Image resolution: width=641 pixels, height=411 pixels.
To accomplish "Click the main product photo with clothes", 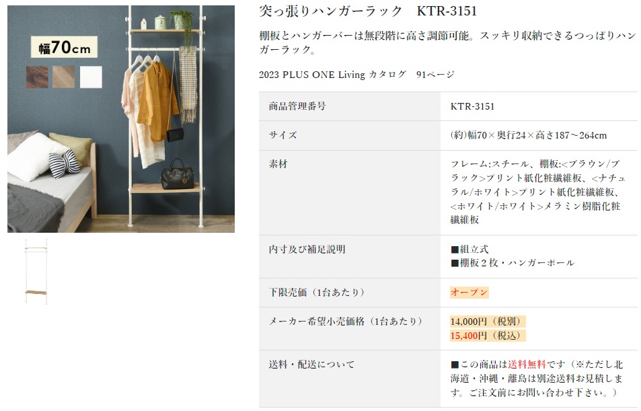I will pos(121,119).
